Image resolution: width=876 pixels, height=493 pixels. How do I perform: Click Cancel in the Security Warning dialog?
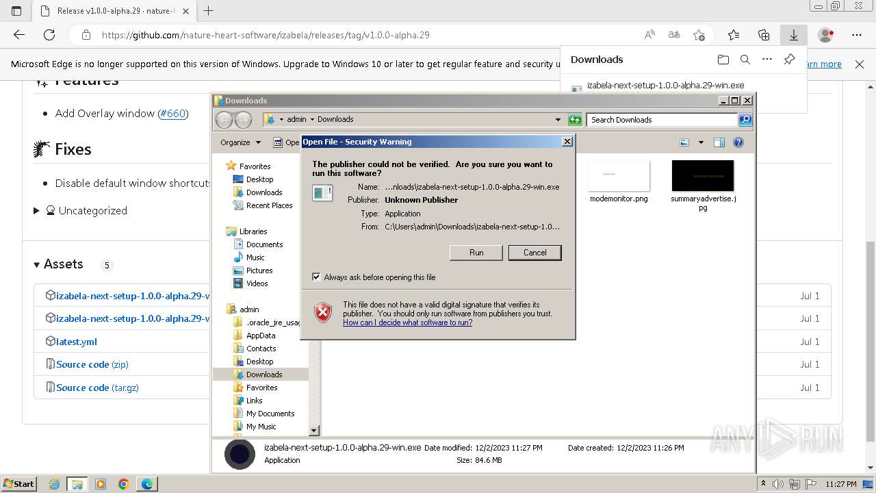534,253
